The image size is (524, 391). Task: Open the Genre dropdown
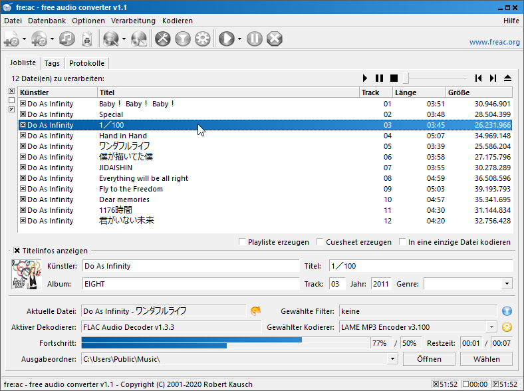[x=507, y=284]
